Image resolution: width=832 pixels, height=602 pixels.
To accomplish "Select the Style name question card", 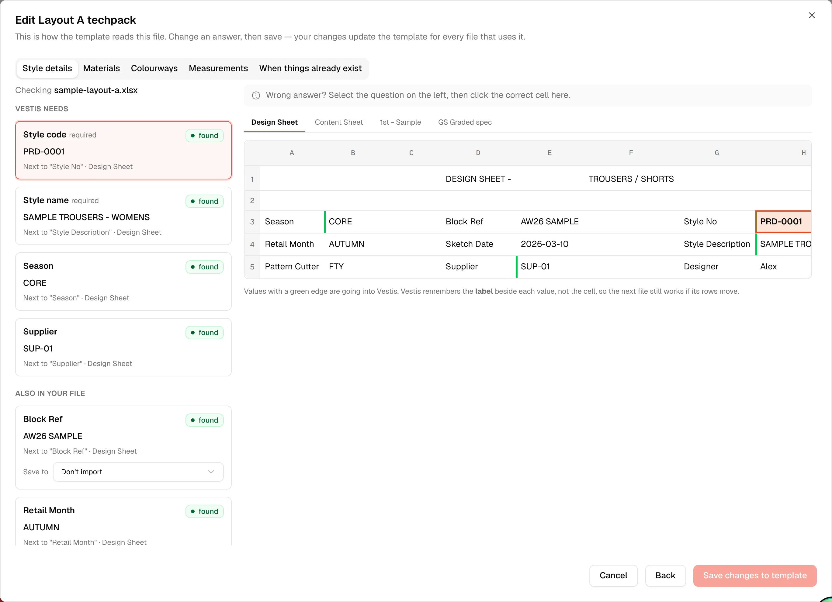I will click(x=123, y=216).
